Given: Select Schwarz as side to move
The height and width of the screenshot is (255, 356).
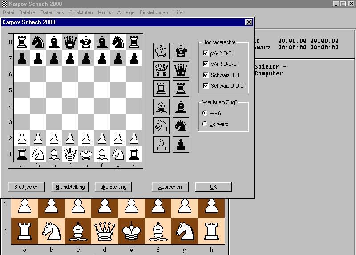Looking at the screenshot, I should click(x=205, y=124).
